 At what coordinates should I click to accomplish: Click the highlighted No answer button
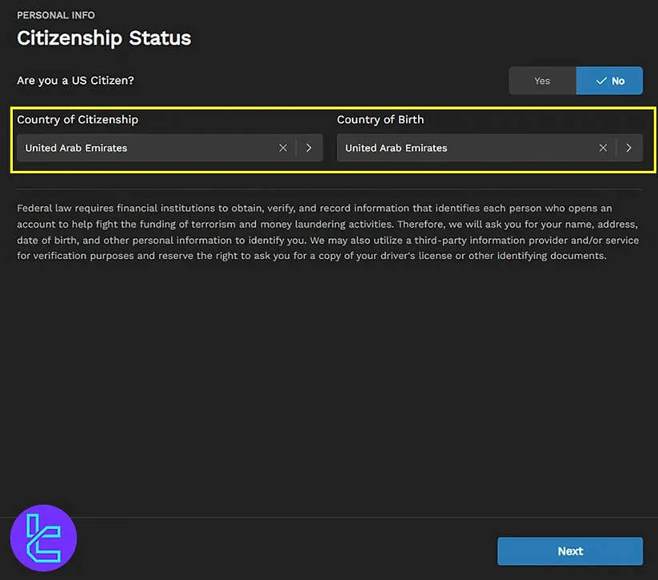(x=609, y=81)
